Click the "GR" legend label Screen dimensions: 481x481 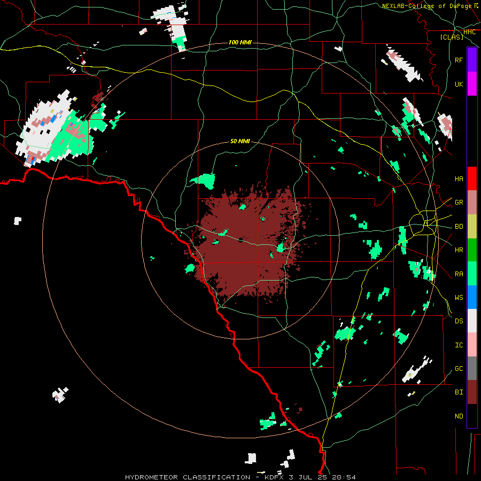(459, 203)
